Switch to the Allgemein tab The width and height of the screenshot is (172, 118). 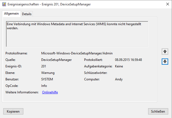tap(11, 14)
